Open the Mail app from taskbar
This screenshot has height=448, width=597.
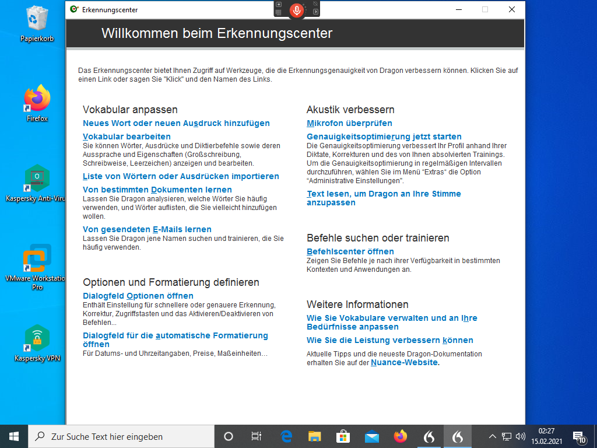[x=371, y=436]
